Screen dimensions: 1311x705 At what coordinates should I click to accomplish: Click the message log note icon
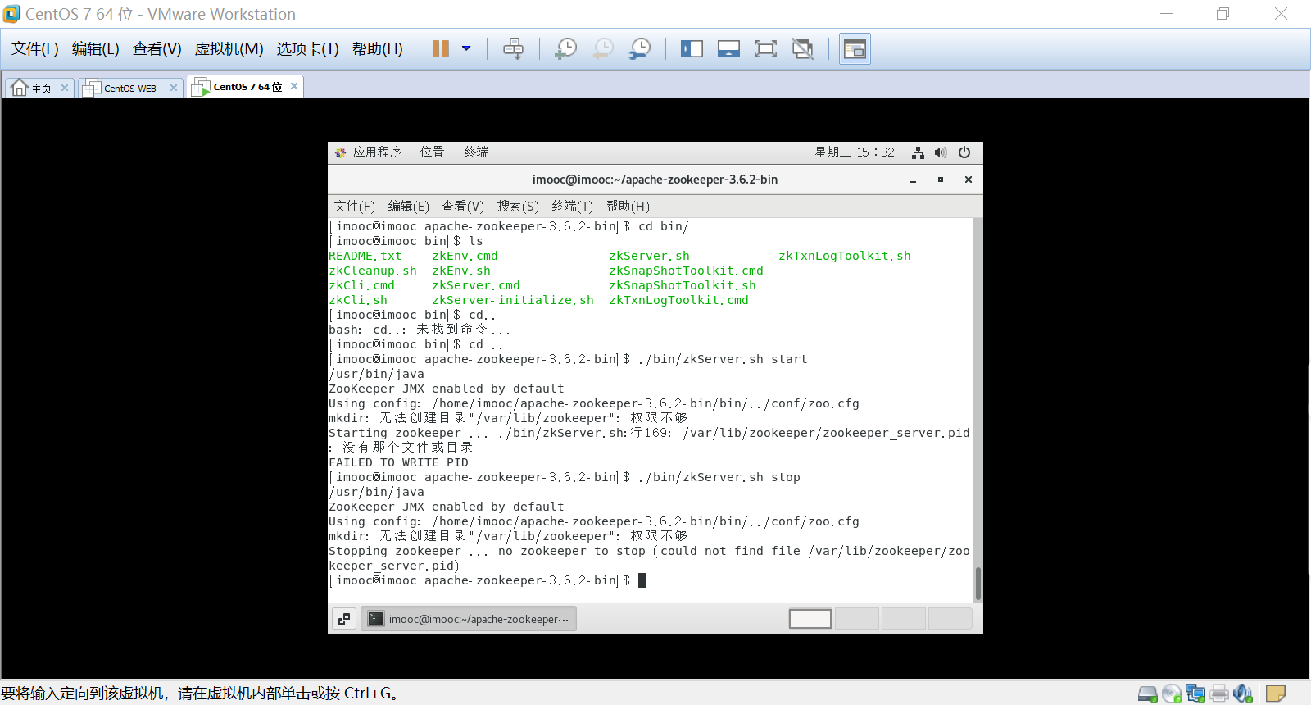[x=1275, y=694]
